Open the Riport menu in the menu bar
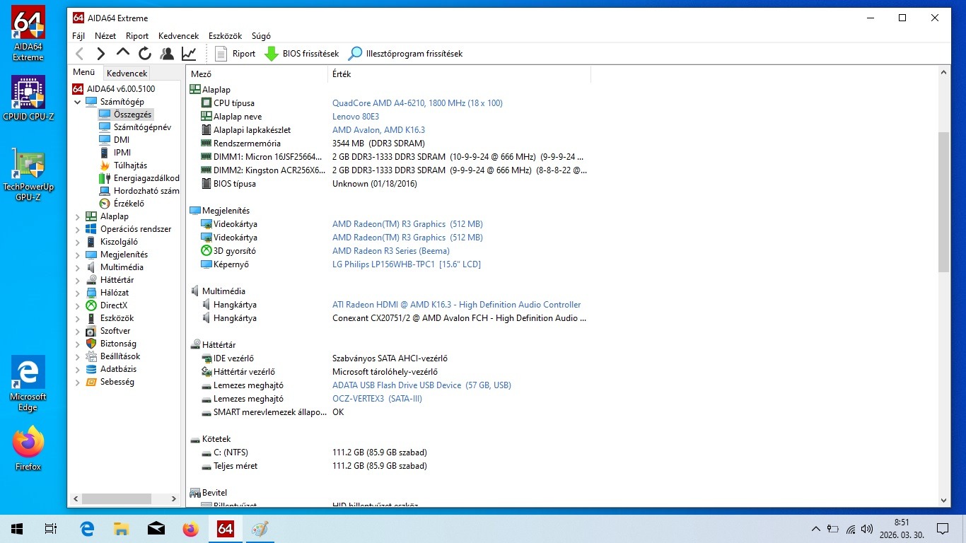 point(137,36)
